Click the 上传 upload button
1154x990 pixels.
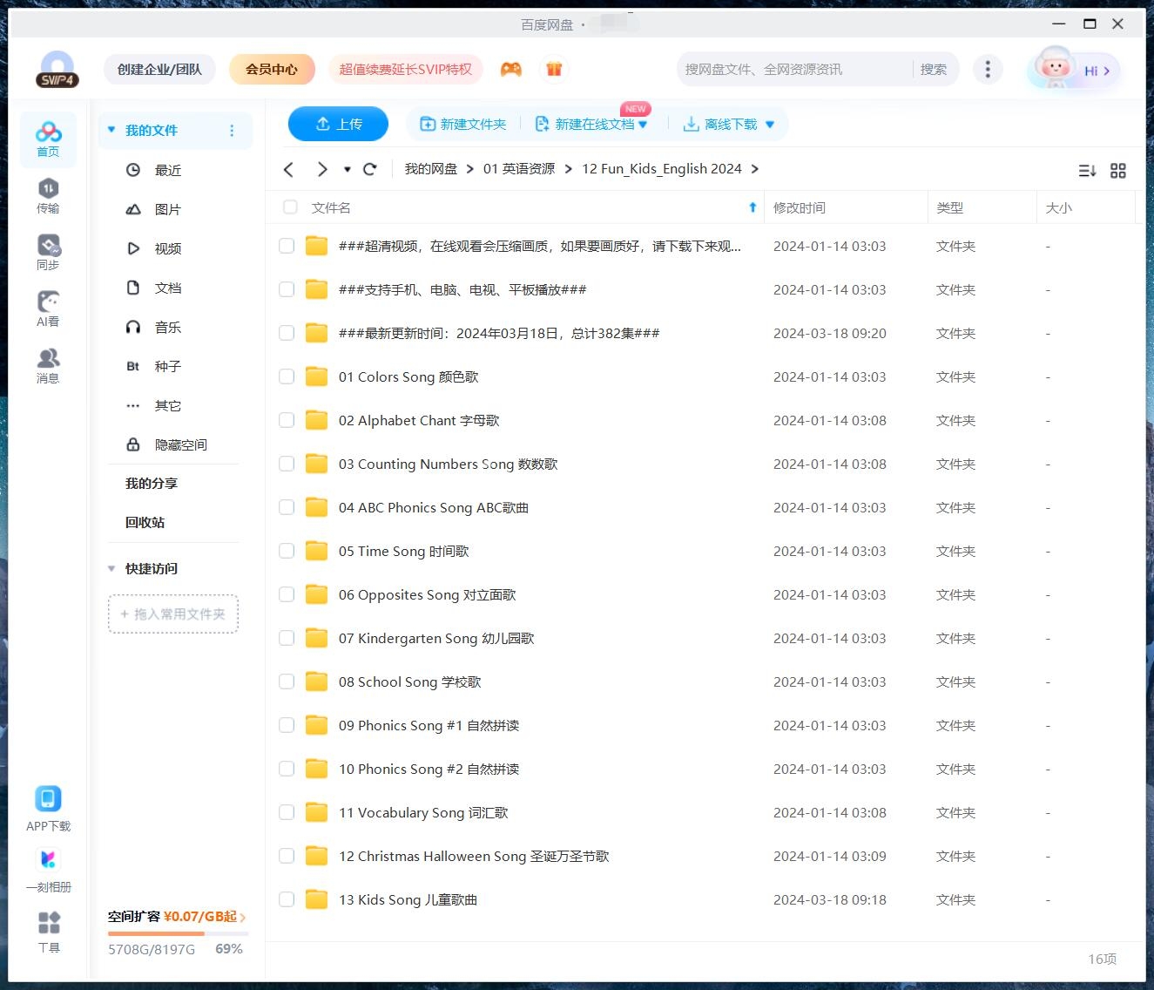(338, 124)
